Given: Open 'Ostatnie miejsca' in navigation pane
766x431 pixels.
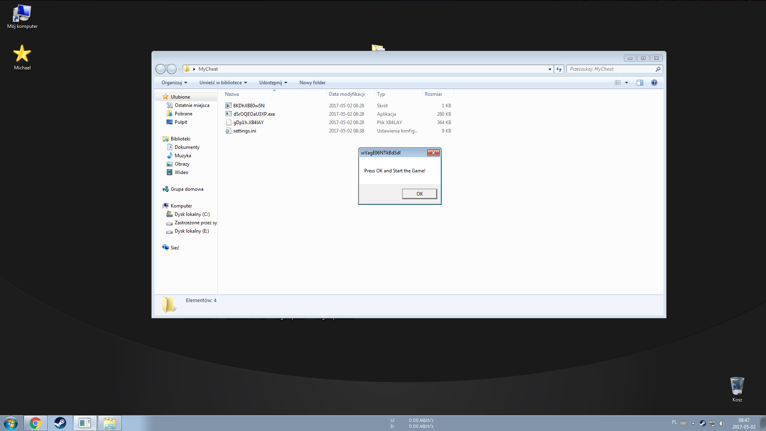Looking at the screenshot, I should tap(192, 105).
